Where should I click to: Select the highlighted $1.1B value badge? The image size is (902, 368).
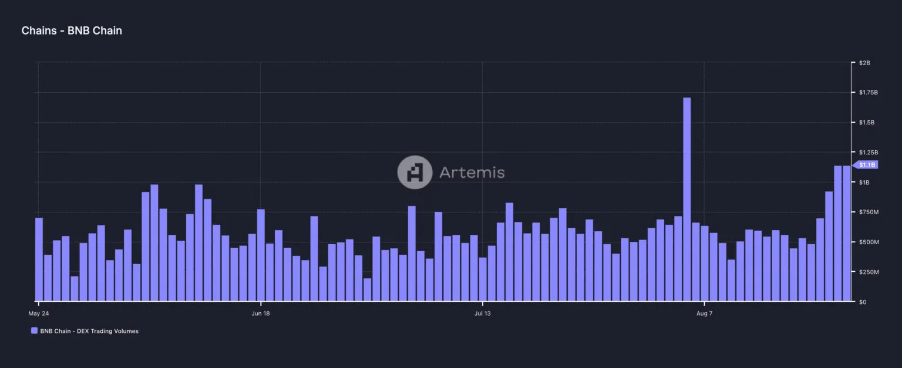pos(866,165)
